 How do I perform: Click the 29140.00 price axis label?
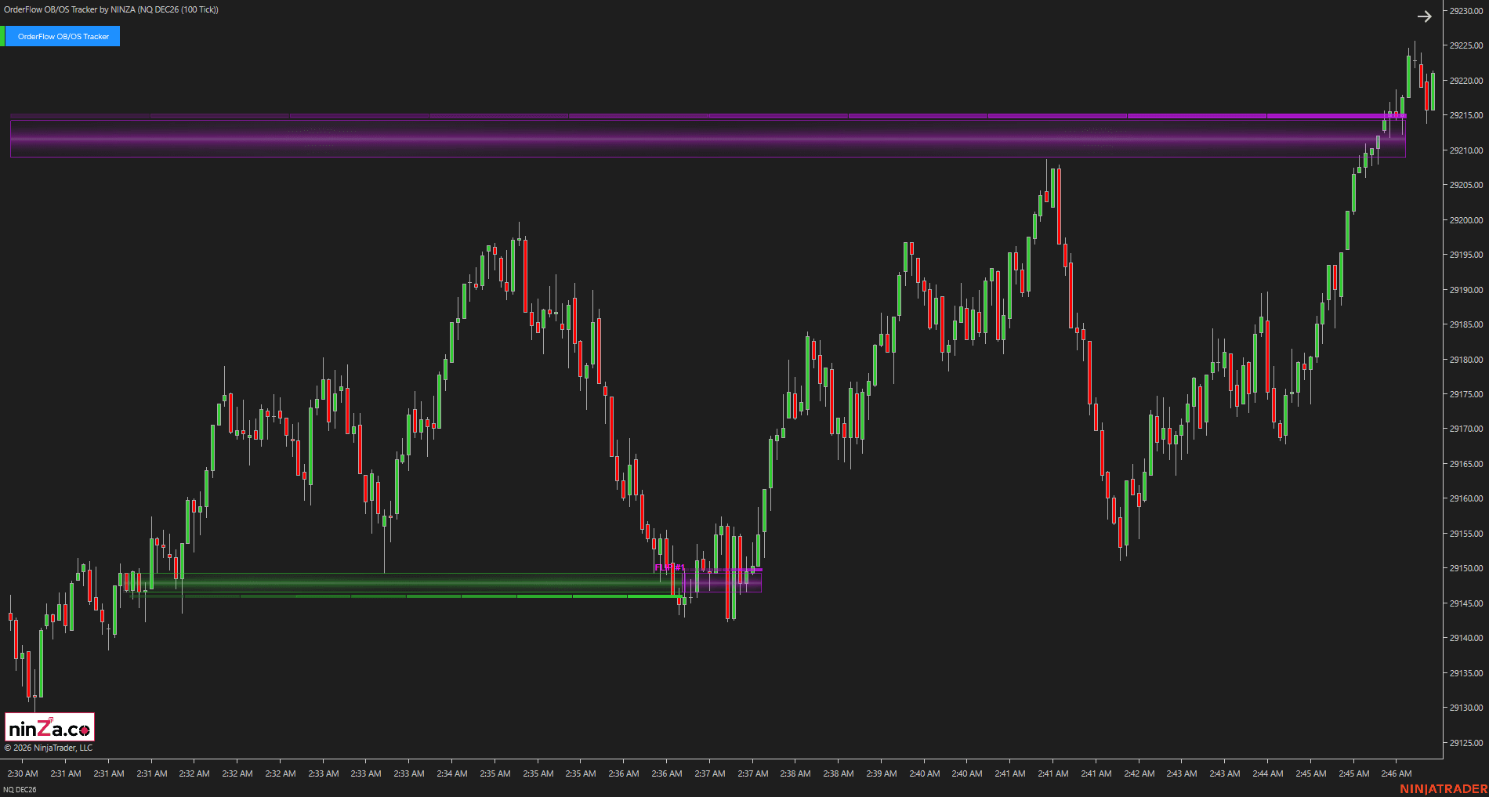[1465, 638]
